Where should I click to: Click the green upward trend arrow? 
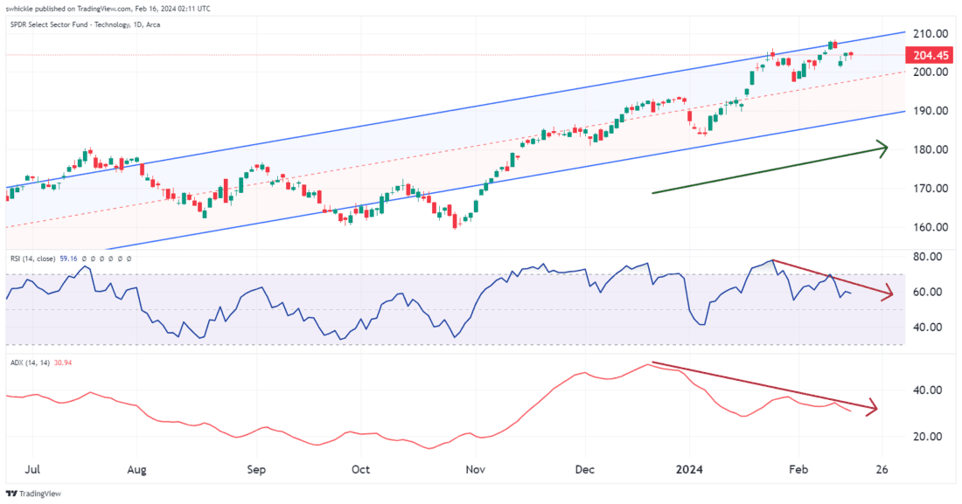coord(770,170)
